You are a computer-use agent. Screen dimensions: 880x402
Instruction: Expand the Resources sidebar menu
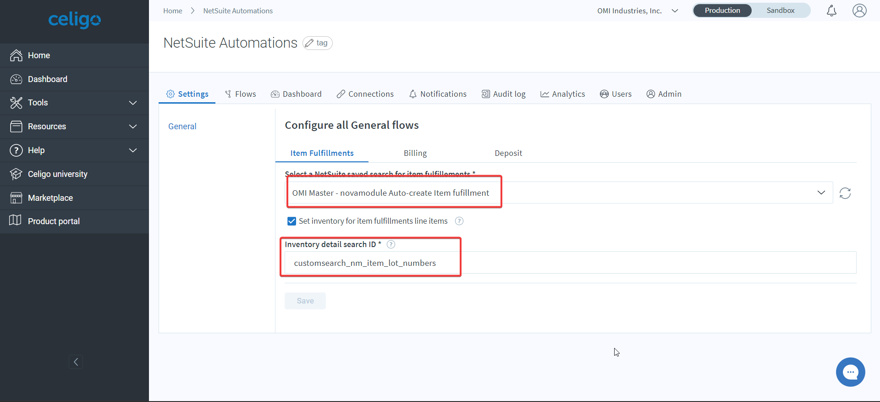(x=74, y=127)
